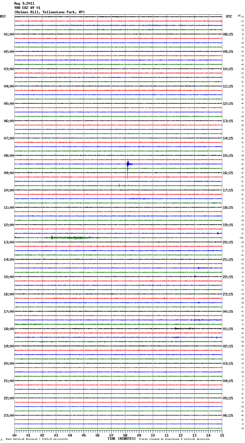Click the "UTC" column header

pyautogui.click(x=229, y=16)
